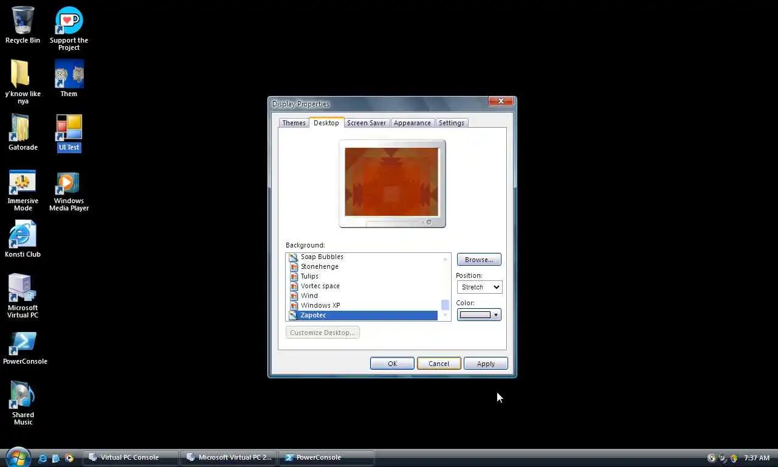Switch to the Screen Saver tab
This screenshot has height=467, width=778.
pyautogui.click(x=367, y=123)
